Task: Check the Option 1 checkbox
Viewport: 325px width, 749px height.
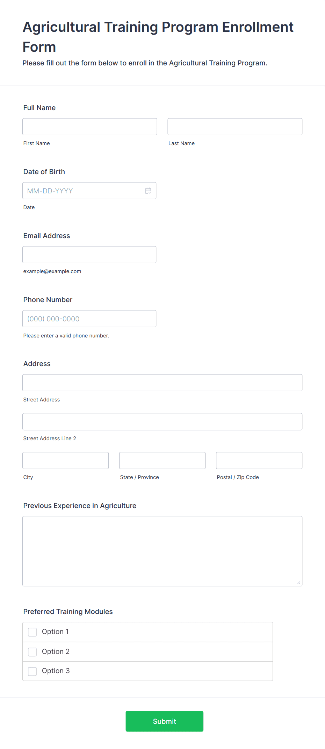Action: (x=32, y=632)
